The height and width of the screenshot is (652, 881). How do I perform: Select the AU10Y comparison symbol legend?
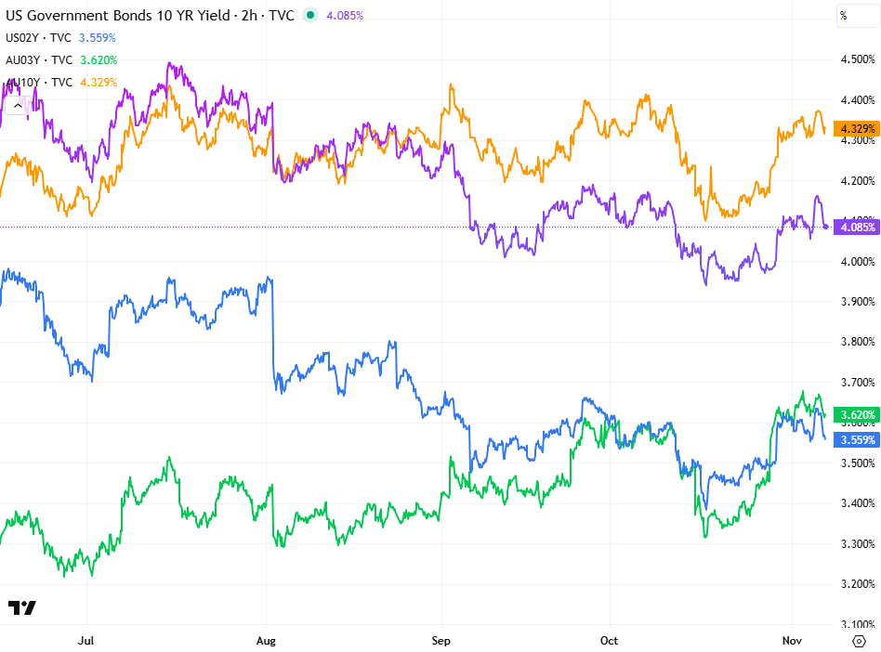[x=39, y=83]
